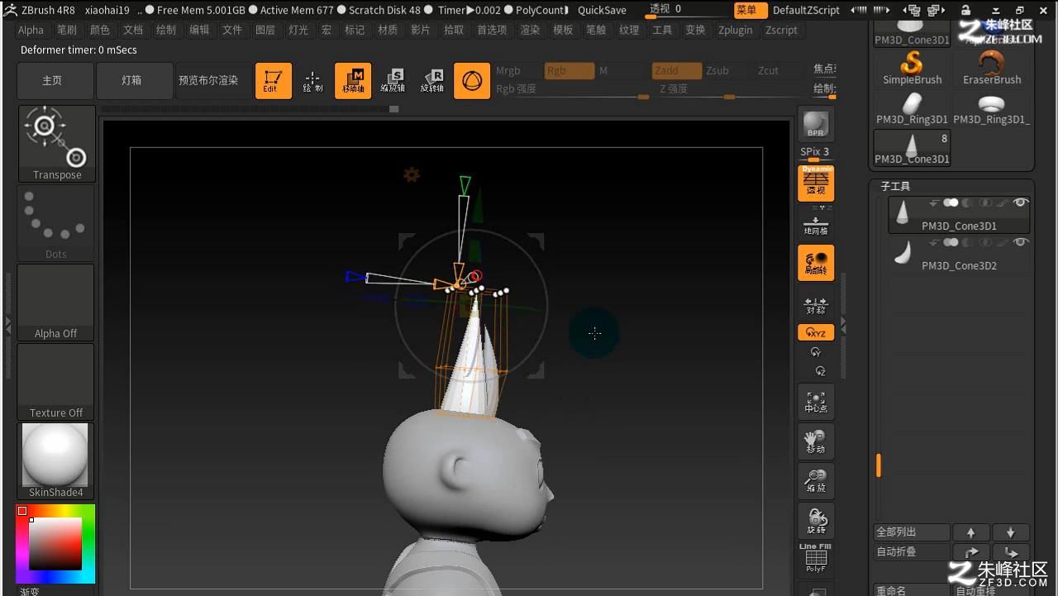The height and width of the screenshot is (596, 1058).
Task: Open the Texture Off selector
Action: (x=56, y=382)
